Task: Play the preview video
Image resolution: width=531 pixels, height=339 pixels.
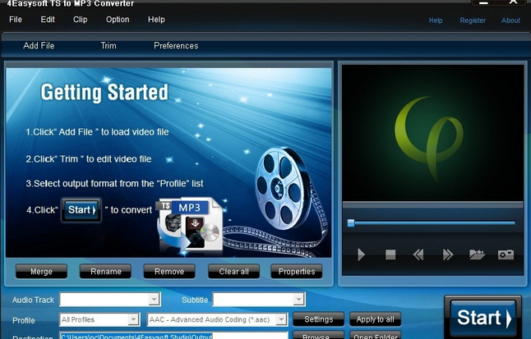Action: pos(362,254)
